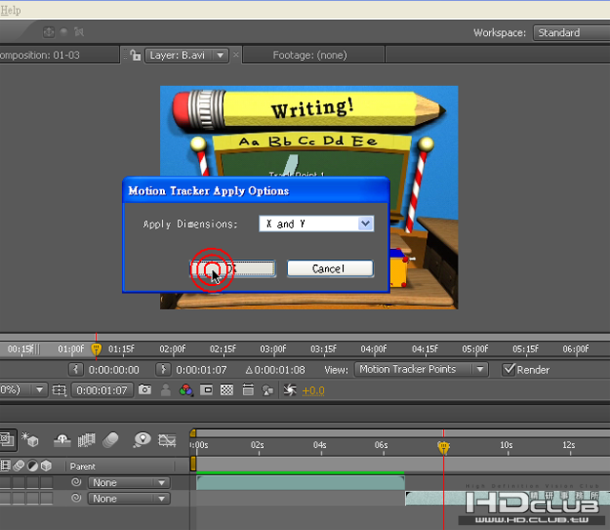Toggle first layer's 3D layer switch
The width and height of the screenshot is (610, 530).
[47, 482]
